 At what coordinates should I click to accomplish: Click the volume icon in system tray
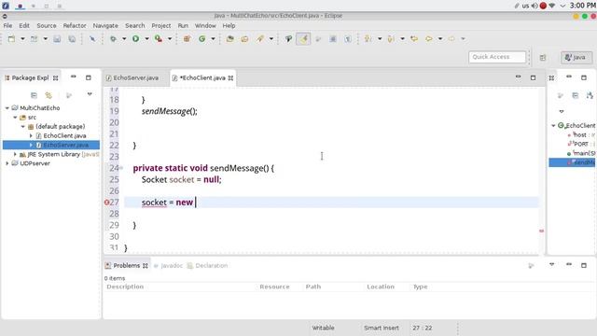point(535,6)
